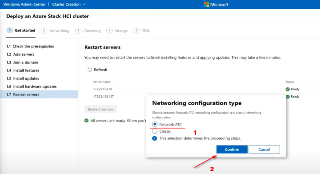Image resolution: width=320 pixels, height=174 pixels.
Task: Confirm the networking configuration type
Action: (x=232, y=149)
